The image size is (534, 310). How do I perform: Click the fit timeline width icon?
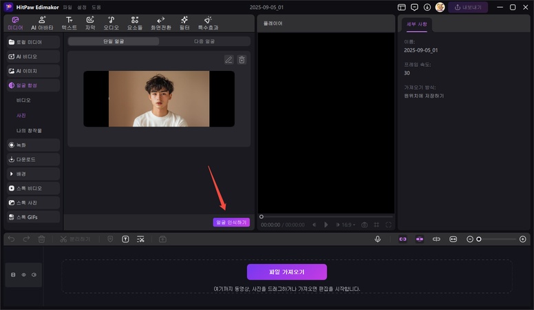(x=453, y=239)
